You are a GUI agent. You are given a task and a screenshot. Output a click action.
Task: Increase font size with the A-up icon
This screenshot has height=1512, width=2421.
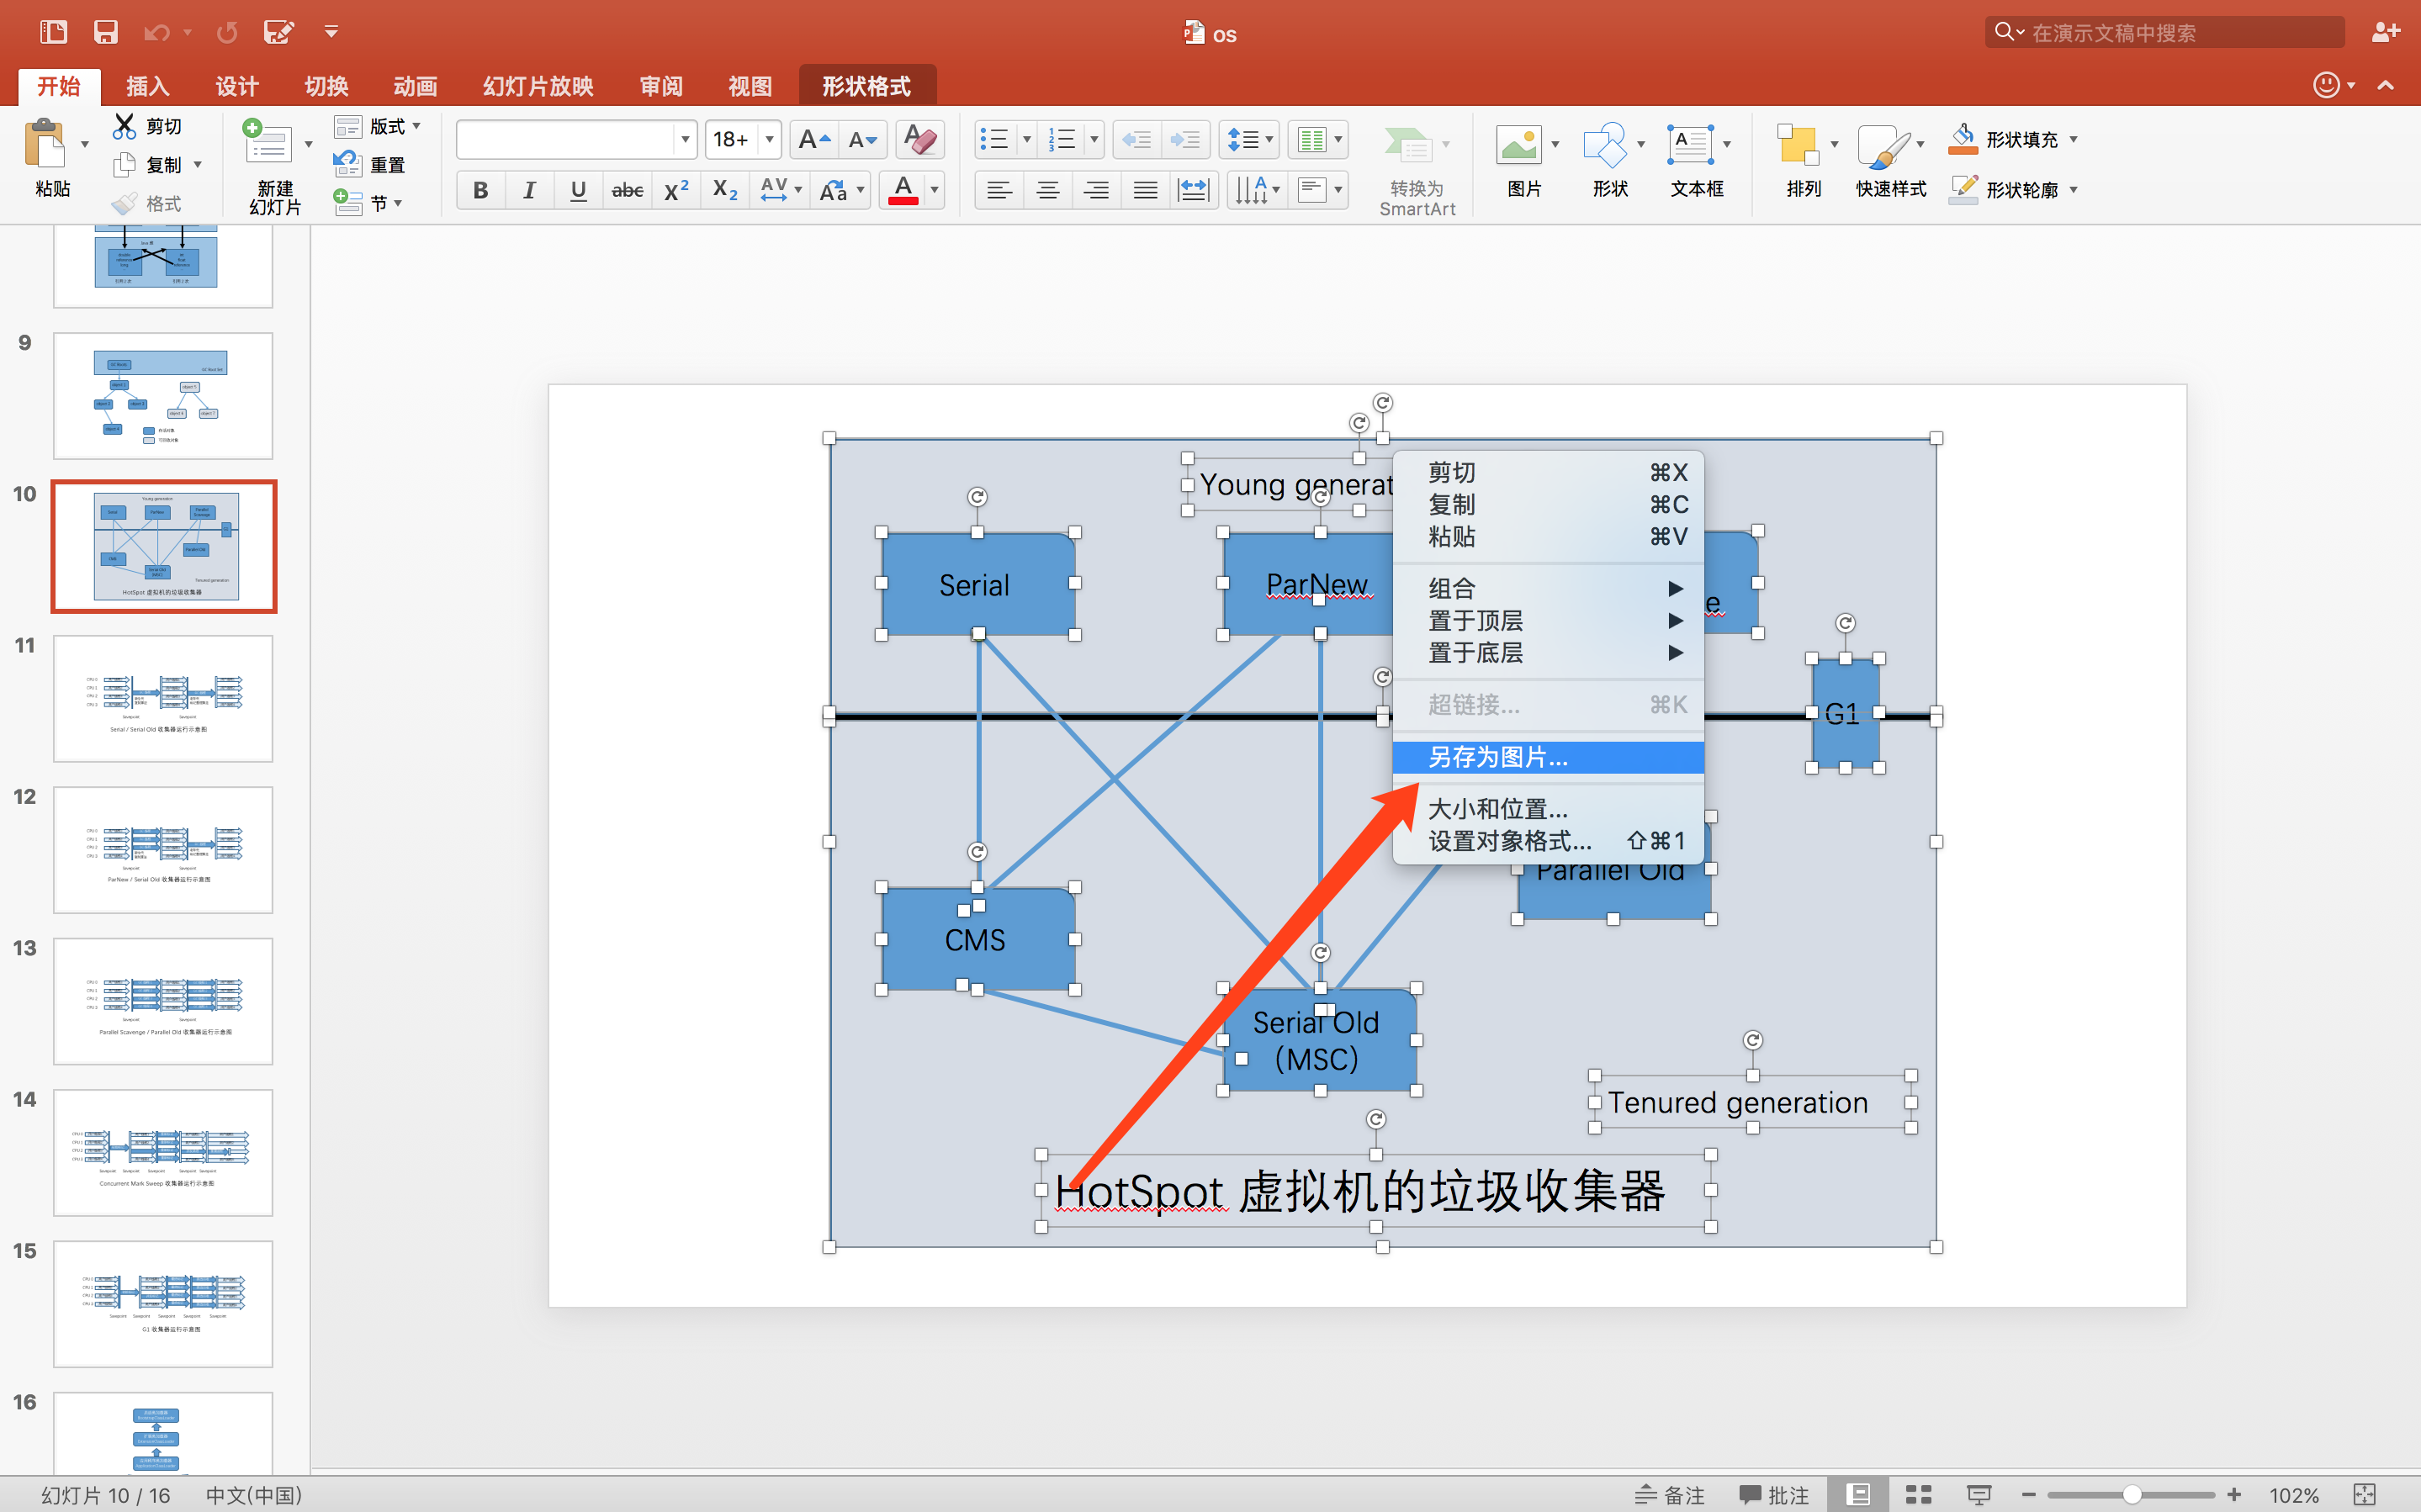tap(813, 139)
